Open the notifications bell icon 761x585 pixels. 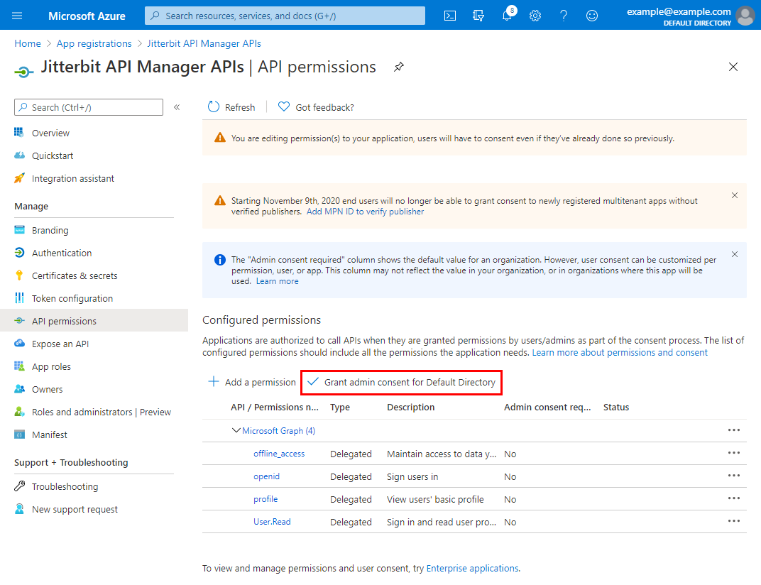[x=507, y=16]
